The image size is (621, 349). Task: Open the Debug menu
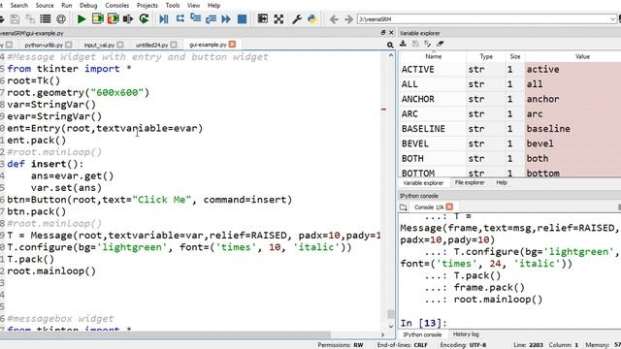88,5
